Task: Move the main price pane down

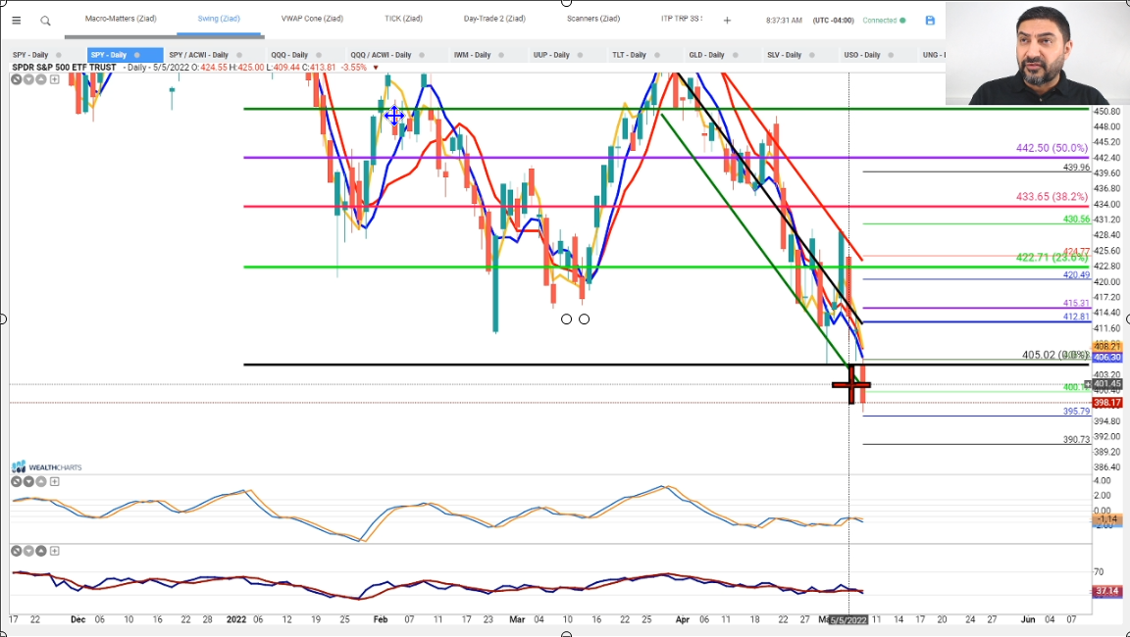Action: click(28, 79)
